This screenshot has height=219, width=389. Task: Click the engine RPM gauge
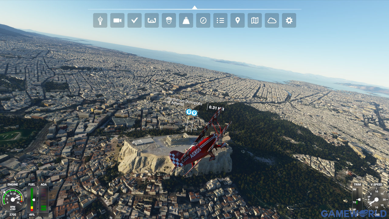pyautogui.click(x=13, y=200)
